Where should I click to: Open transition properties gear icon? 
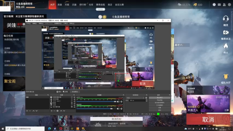click(x=146, y=98)
